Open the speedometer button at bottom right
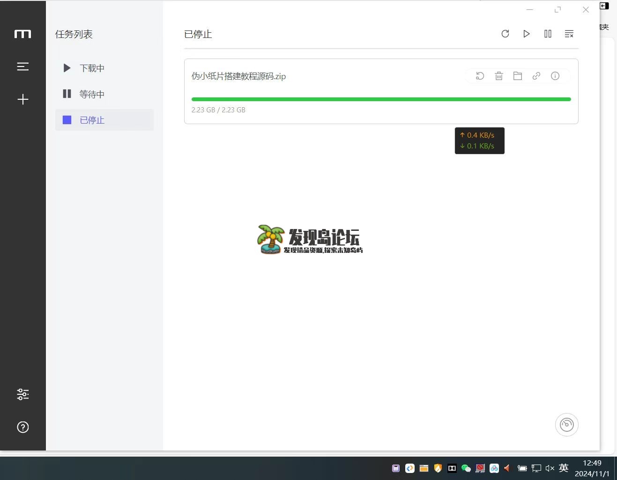617x480 pixels. [567, 425]
